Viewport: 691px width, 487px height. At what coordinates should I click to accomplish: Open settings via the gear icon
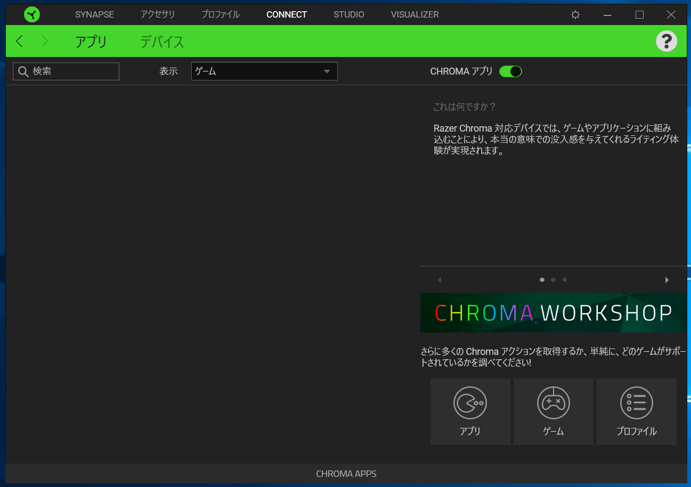(x=575, y=15)
